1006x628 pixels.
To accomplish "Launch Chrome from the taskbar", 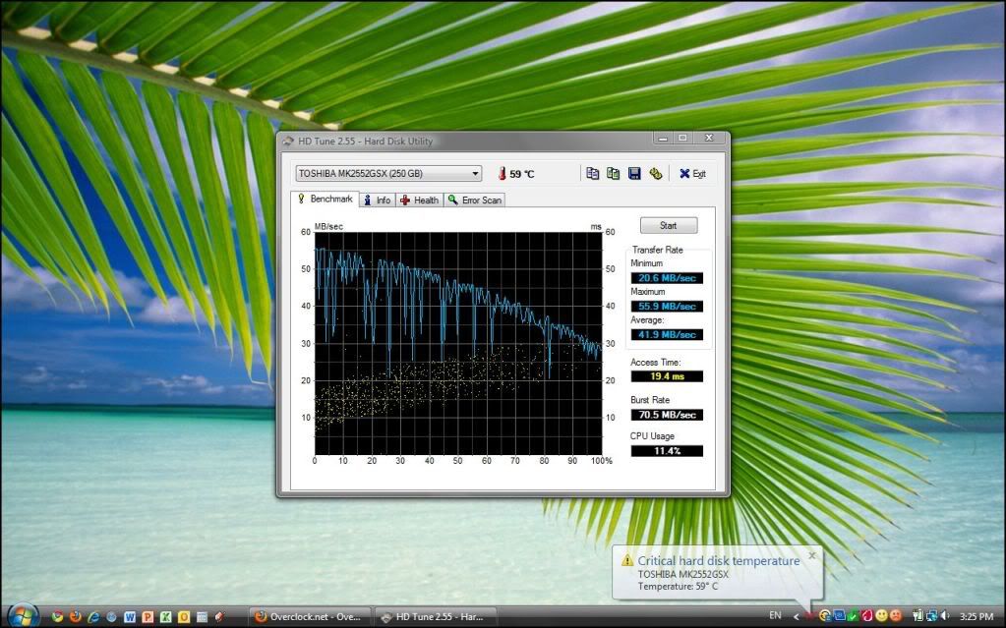I will pos(57,616).
